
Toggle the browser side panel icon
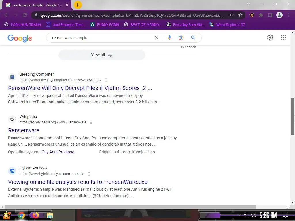[x=270, y=15]
